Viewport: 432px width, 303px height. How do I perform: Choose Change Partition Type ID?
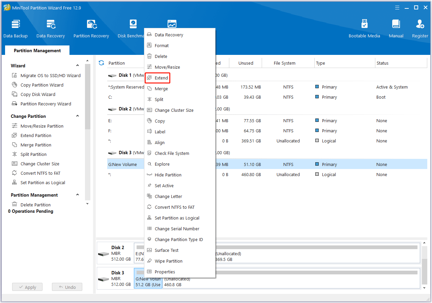[x=180, y=239]
